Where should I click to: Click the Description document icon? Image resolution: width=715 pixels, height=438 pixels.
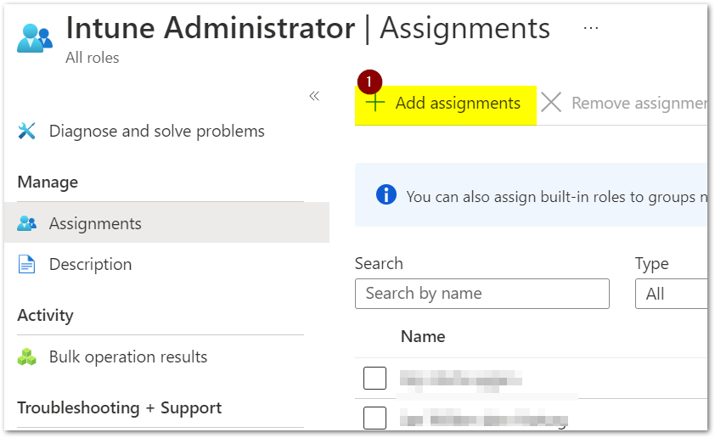point(26,264)
